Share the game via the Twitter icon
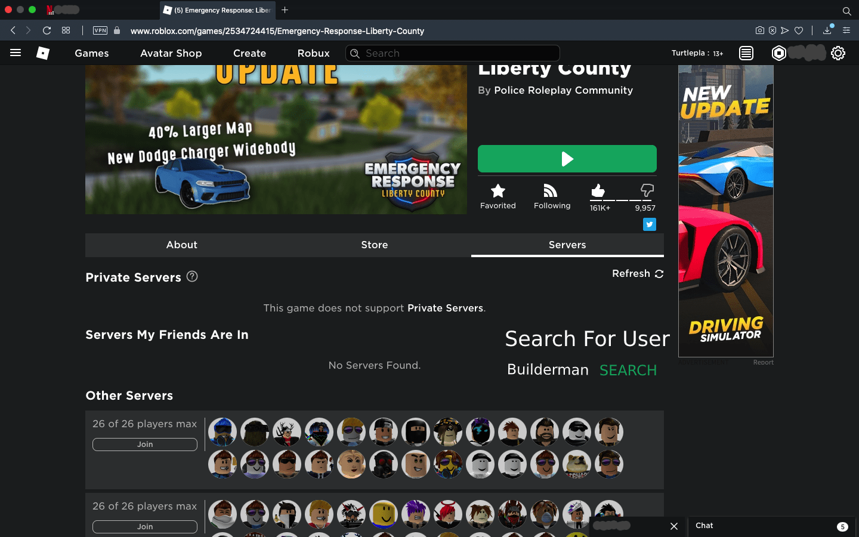 [649, 224]
